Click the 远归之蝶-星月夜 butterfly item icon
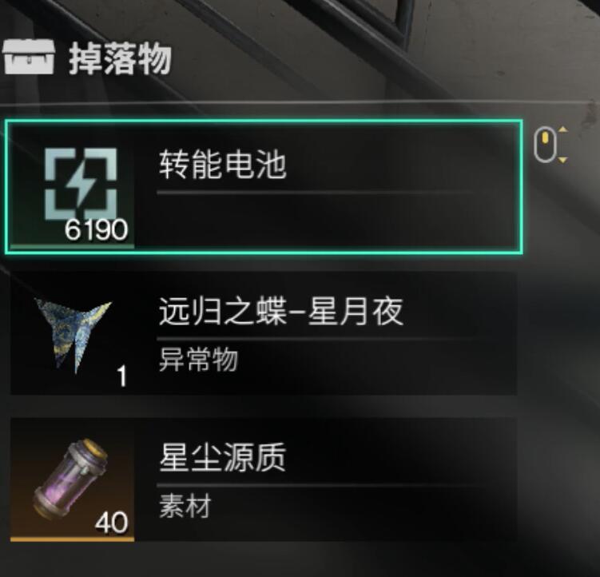This screenshot has width=600, height=577. tap(73, 335)
